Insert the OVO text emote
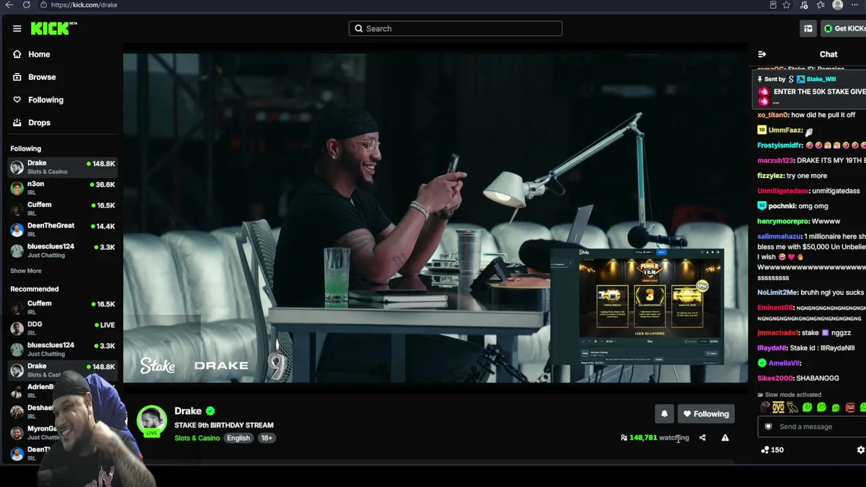The height and width of the screenshot is (487, 866). click(778, 407)
